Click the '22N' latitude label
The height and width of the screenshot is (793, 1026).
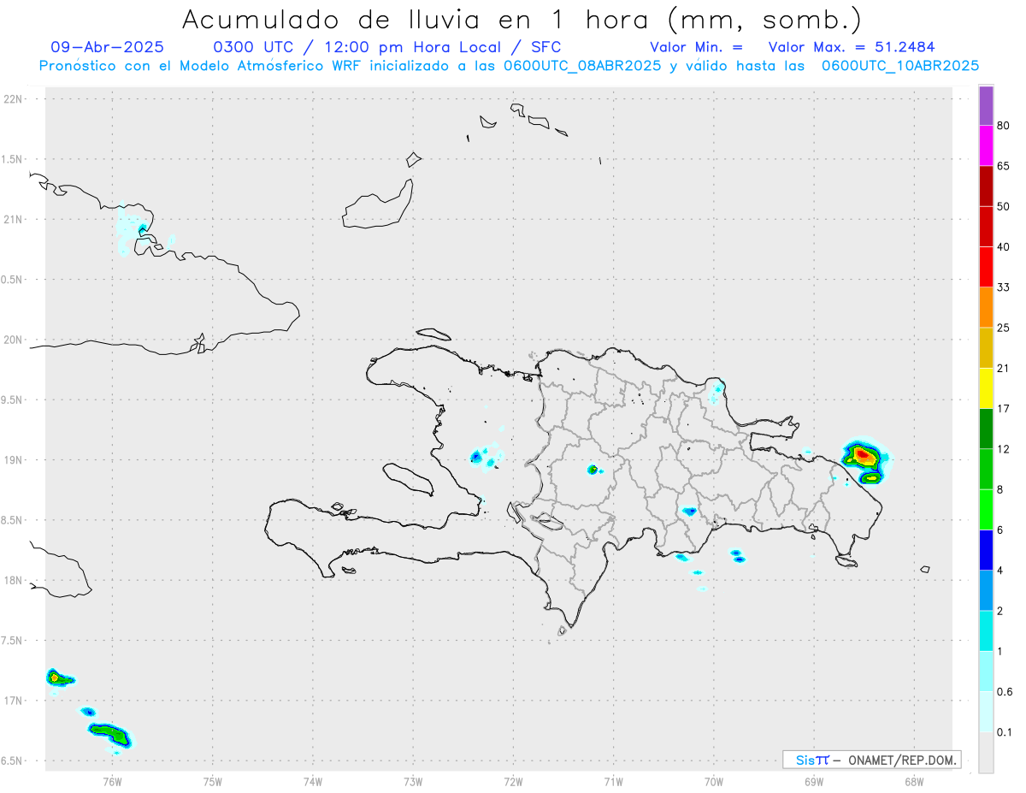coord(14,99)
